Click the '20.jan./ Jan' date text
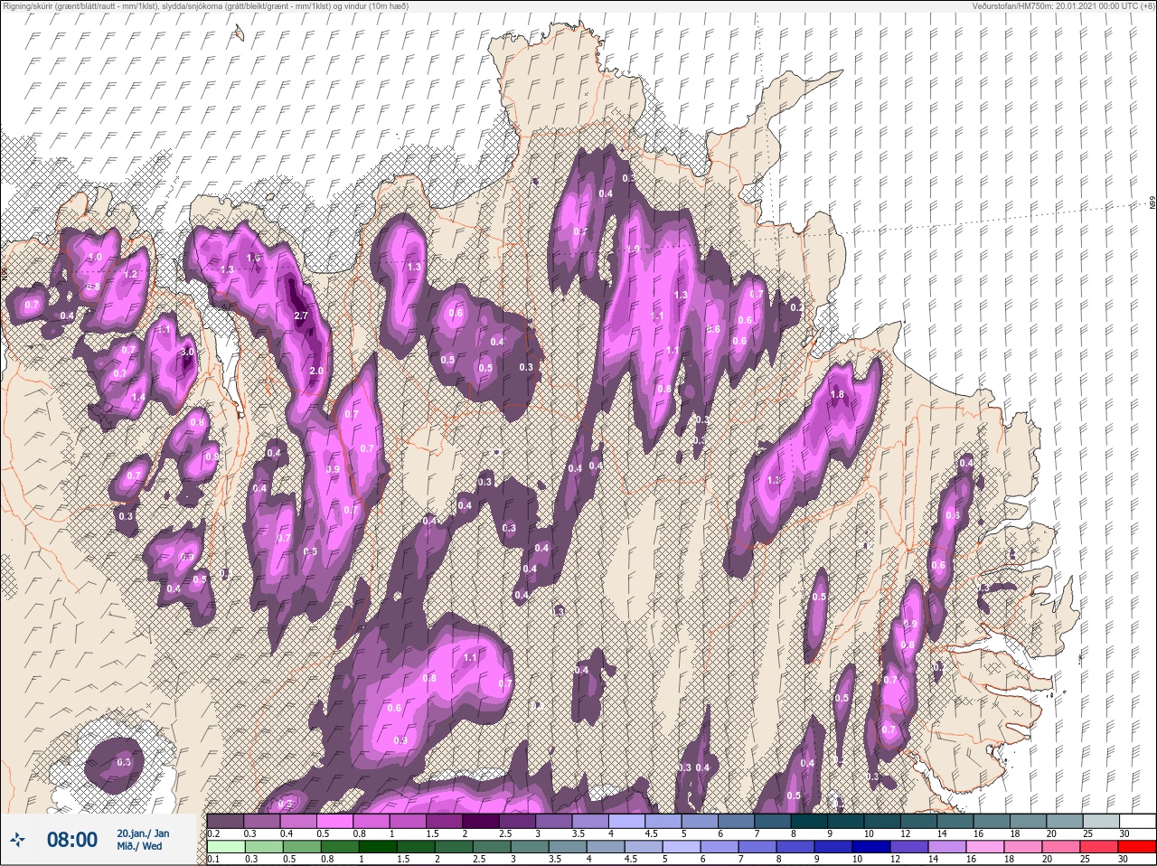This screenshot has width=1157, height=866. (x=143, y=833)
